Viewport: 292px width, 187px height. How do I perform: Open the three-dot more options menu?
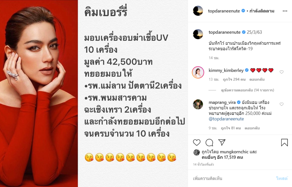285,11
